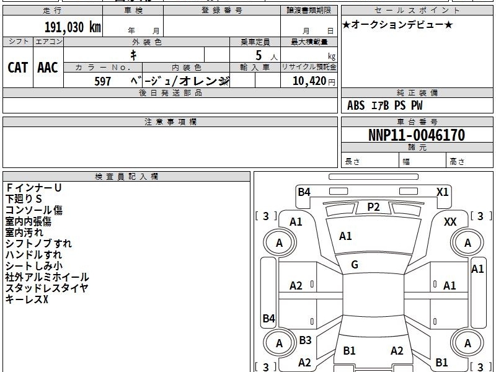
Task: Select the equipment list ABS エアB PS PW
Action: pyautogui.click(x=384, y=105)
